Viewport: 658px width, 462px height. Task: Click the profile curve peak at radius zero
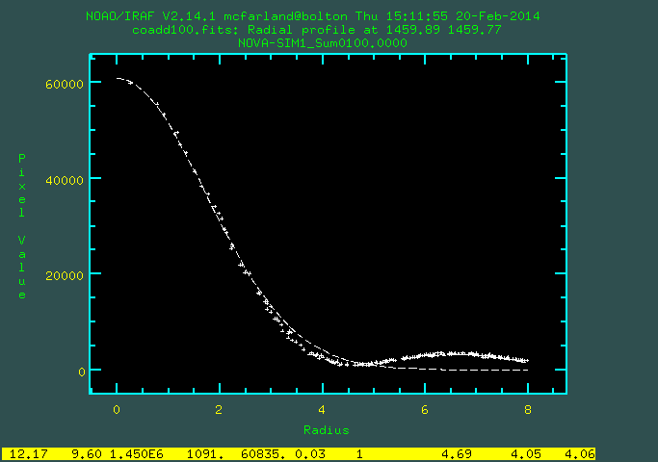pyautogui.click(x=117, y=78)
